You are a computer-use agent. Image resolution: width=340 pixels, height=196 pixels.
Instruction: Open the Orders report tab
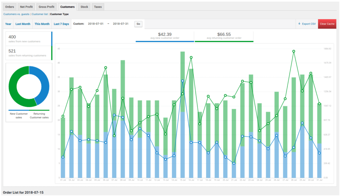10,7
